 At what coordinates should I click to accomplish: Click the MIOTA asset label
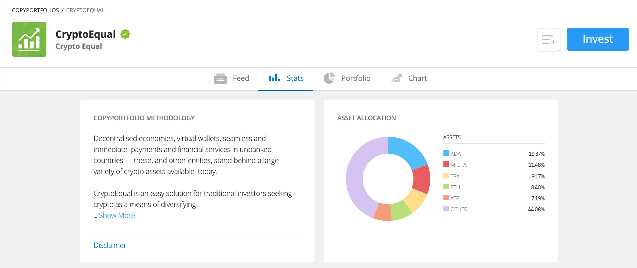click(458, 165)
